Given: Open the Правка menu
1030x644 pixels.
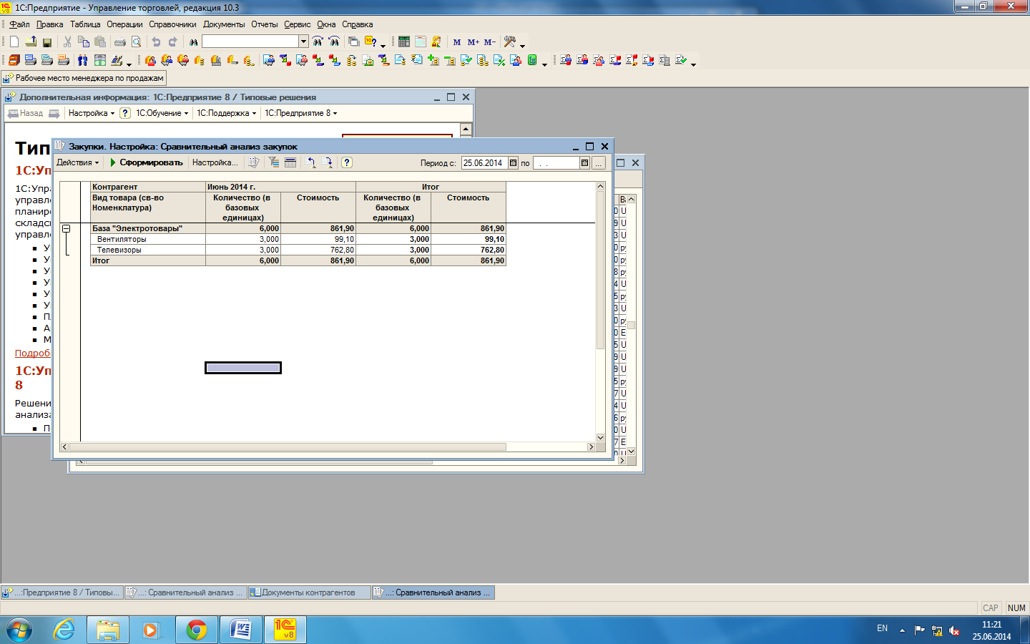Looking at the screenshot, I should coord(49,24).
